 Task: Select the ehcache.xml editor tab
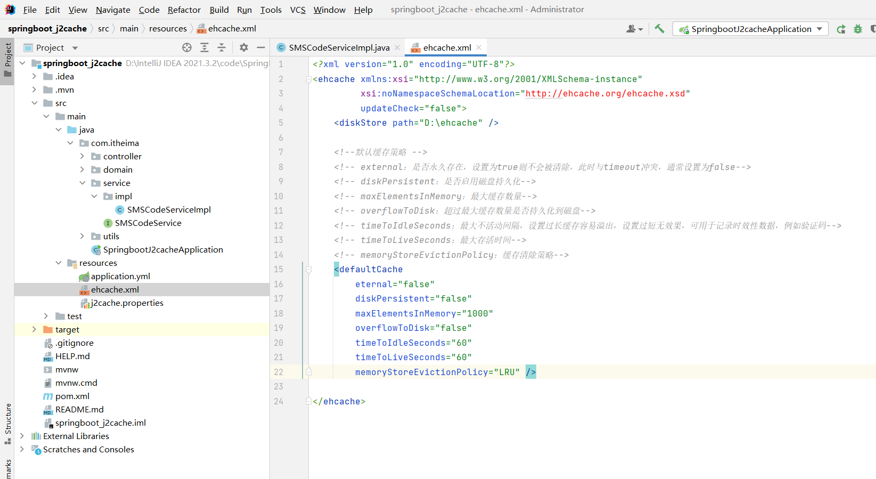446,47
